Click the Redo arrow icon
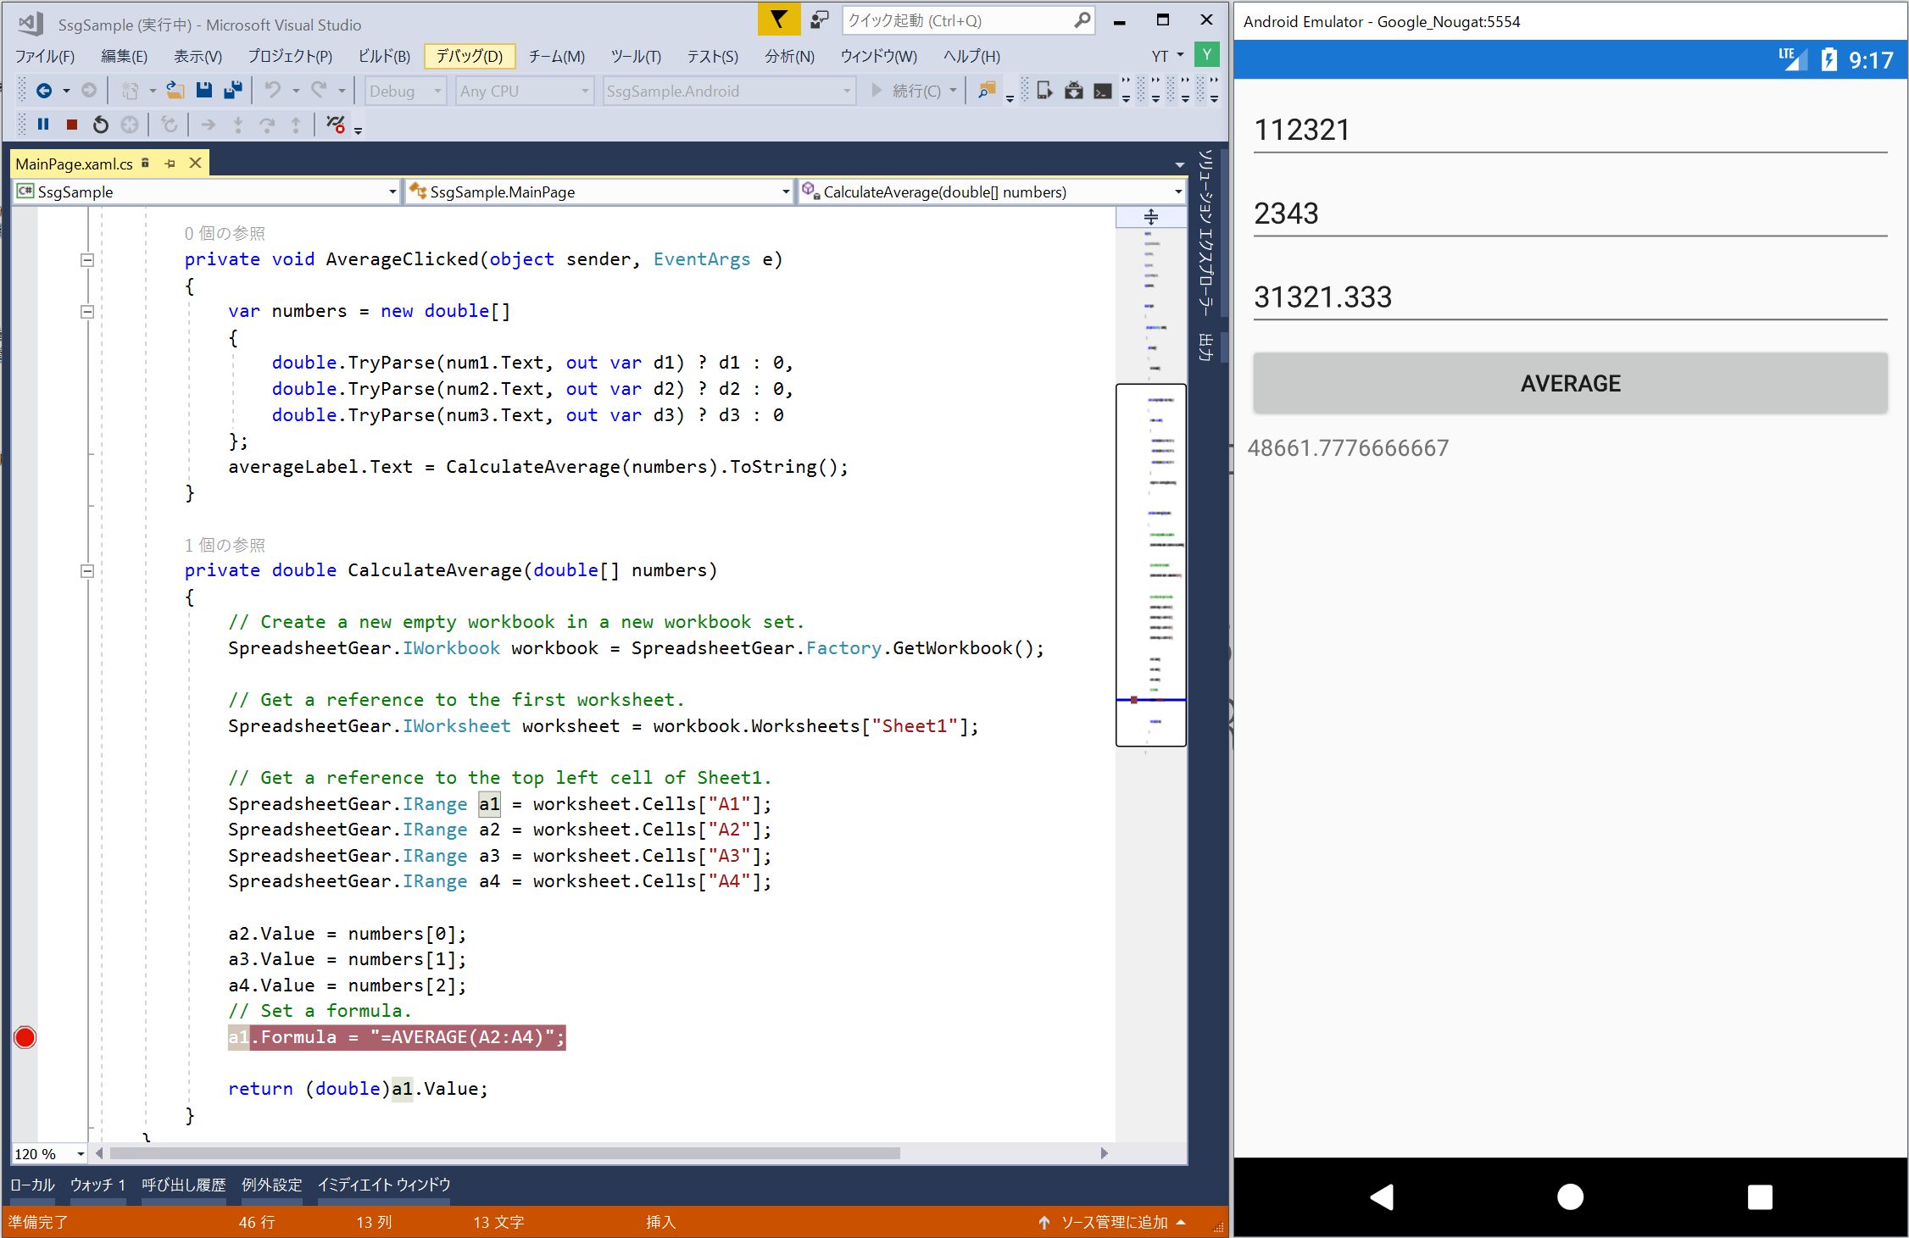Image resolution: width=1909 pixels, height=1238 pixels. coord(319,91)
